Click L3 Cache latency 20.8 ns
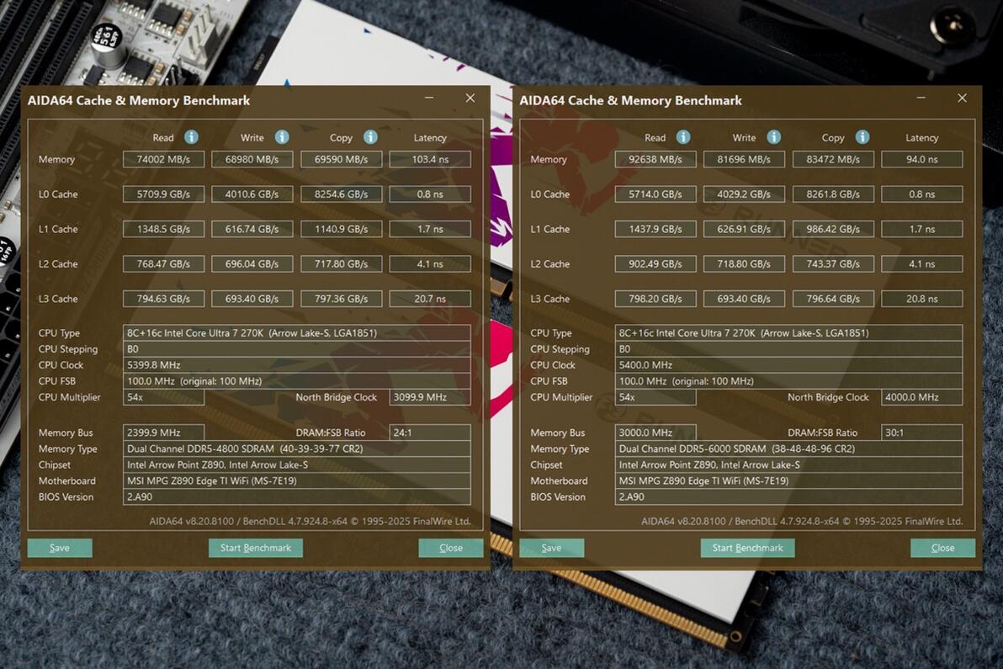 pyautogui.click(x=921, y=299)
